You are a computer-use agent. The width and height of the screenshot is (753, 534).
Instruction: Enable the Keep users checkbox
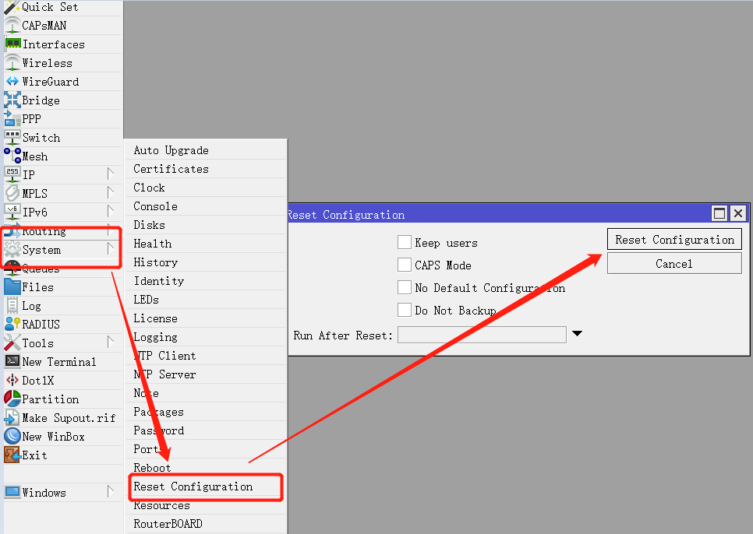404,243
